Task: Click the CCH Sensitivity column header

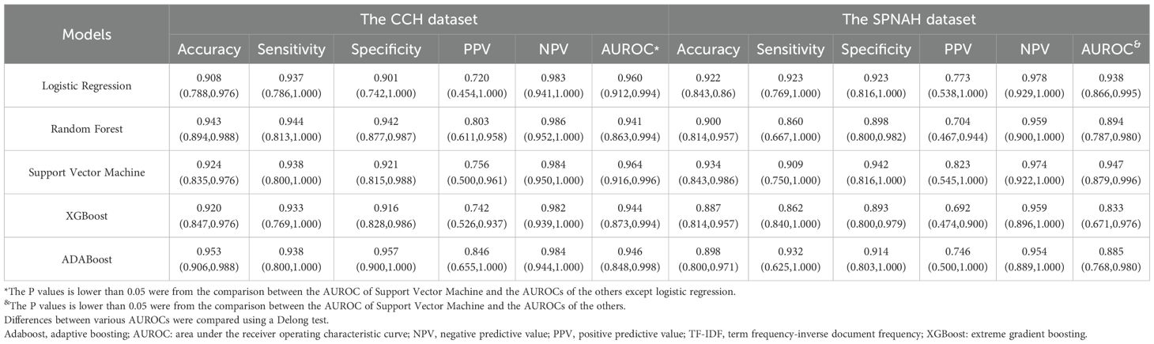Action: click(x=291, y=49)
